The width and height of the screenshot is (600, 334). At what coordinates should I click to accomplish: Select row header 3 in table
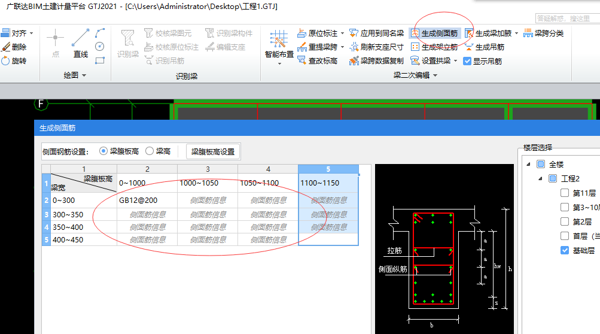pyautogui.click(x=46, y=214)
